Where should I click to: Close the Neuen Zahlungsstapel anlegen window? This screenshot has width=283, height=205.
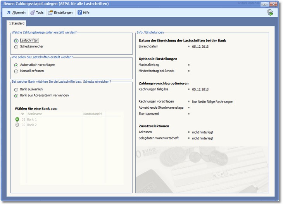click(x=274, y=4)
